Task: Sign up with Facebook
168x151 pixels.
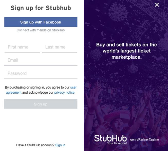Action: tap(41, 22)
